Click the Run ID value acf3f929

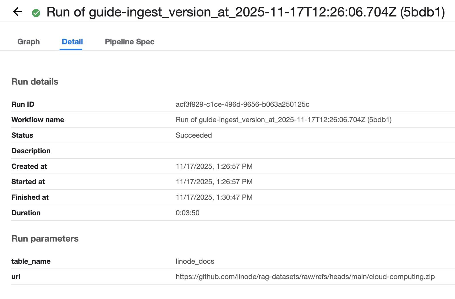(x=242, y=104)
